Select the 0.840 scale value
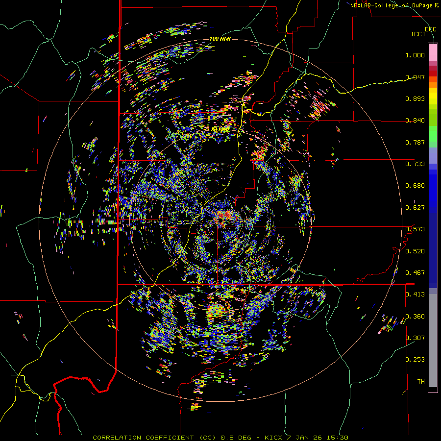Image resolution: width=441 pixels, height=441 pixels. point(415,121)
